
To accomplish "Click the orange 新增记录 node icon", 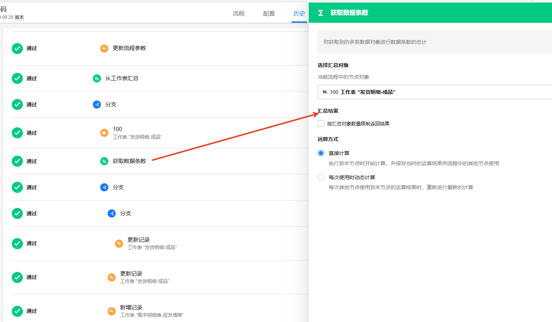I will pos(111,311).
